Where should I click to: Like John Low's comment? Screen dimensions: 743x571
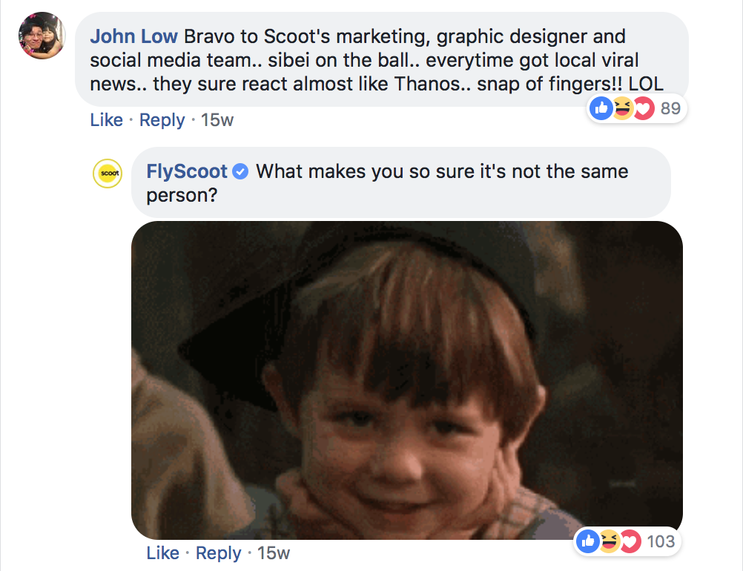106,120
